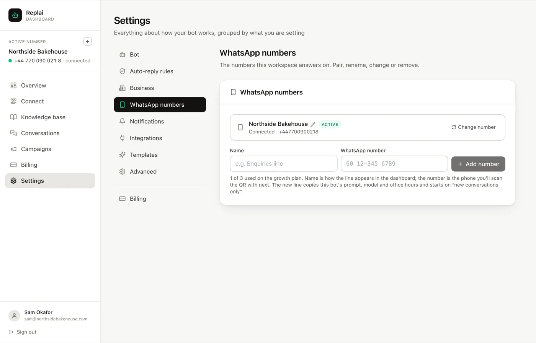This screenshot has width=536, height=343.
Task: Click the Name input field
Action: 284,164
